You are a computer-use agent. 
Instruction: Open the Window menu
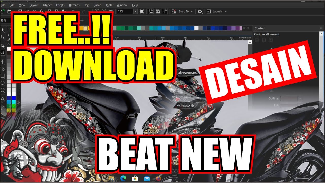pyautogui.click(x=122, y=5)
